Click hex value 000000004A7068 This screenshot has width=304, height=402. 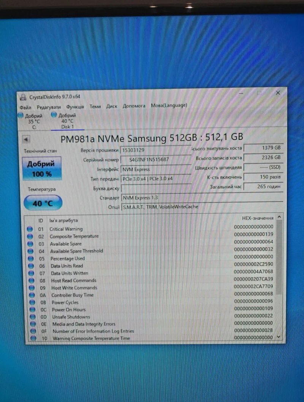click(253, 272)
